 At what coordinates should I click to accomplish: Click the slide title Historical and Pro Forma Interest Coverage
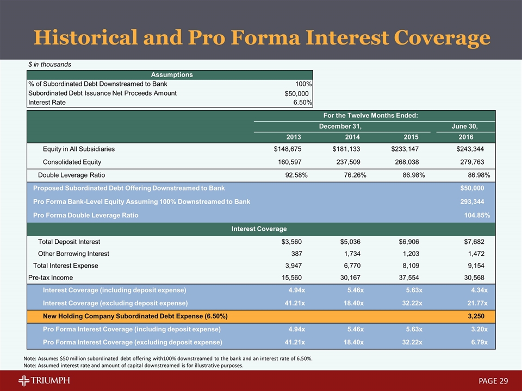pos(262,37)
